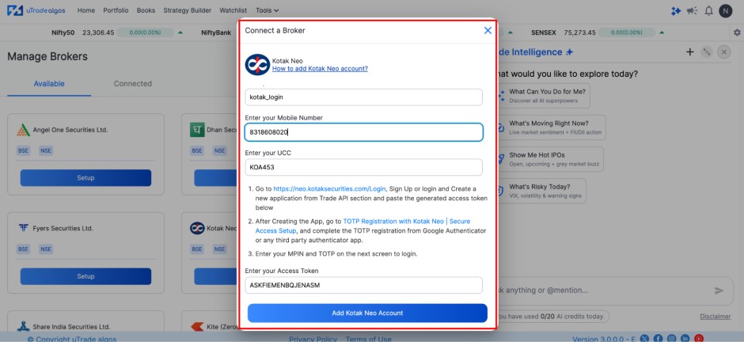Close the Connect a Broker dialog

tap(488, 30)
